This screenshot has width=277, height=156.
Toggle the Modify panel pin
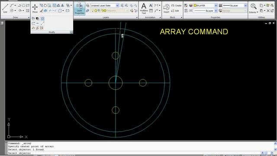pos(71,32)
